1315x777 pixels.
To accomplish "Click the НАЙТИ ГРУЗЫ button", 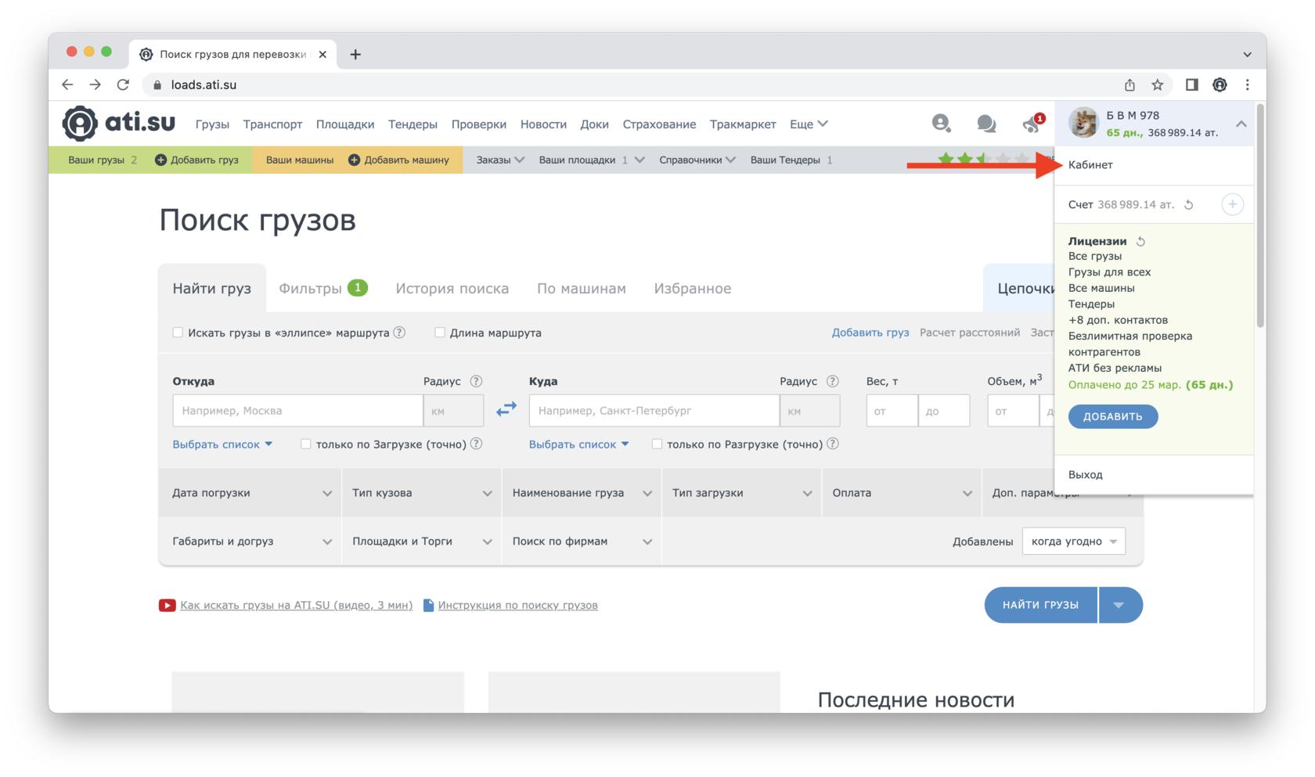I will point(1041,605).
